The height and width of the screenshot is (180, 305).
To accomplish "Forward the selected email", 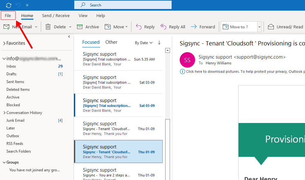I will pos(203,27).
